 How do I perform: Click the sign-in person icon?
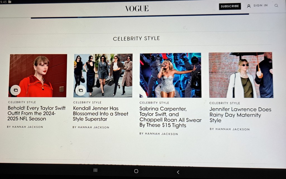249,6
